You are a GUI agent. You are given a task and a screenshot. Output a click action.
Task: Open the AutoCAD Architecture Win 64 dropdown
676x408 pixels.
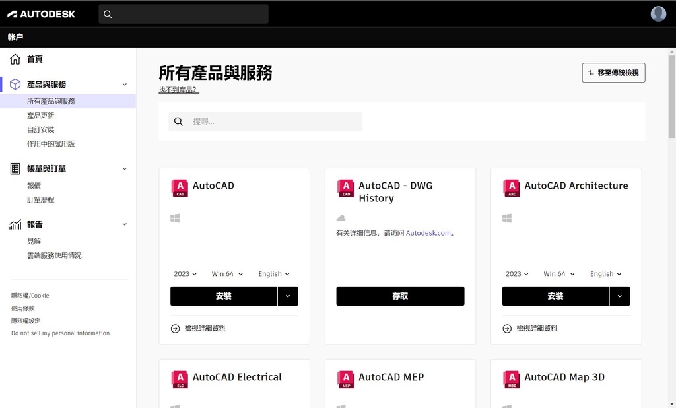(559, 274)
